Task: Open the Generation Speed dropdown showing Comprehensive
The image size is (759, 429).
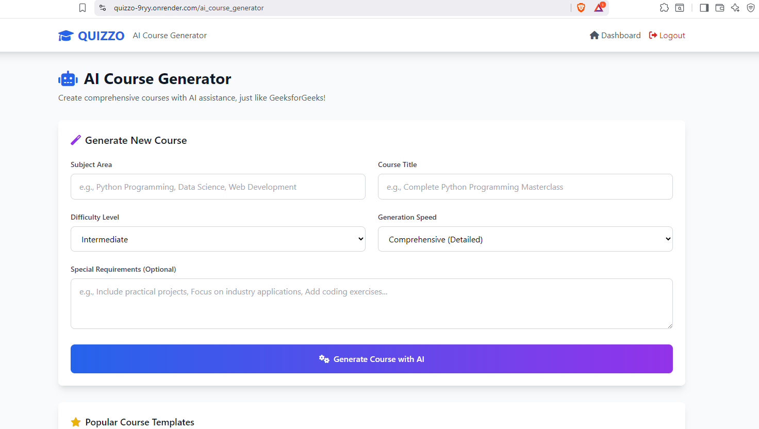Action: [525, 239]
